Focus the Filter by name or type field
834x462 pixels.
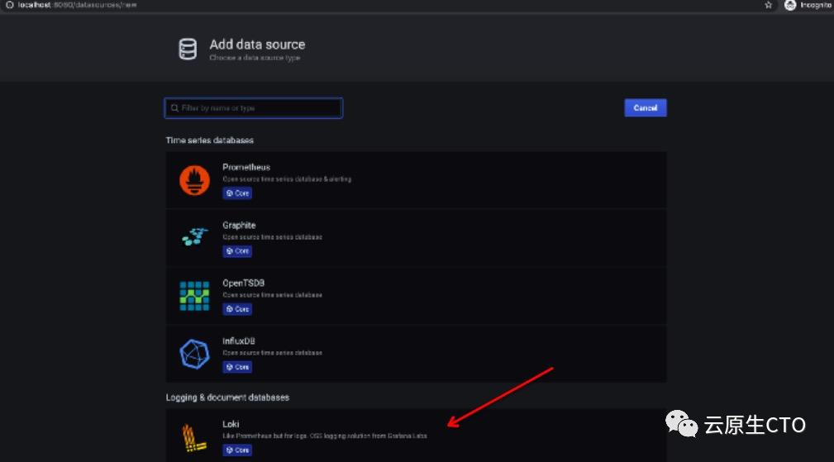point(254,108)
